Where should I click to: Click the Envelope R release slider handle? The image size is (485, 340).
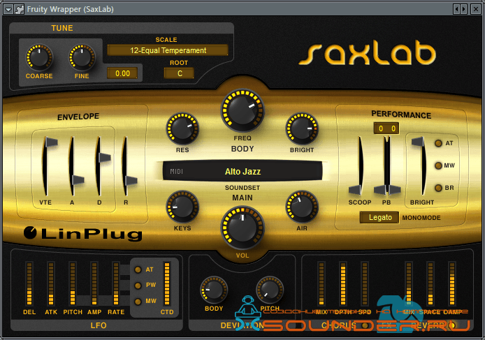(131, 181)
